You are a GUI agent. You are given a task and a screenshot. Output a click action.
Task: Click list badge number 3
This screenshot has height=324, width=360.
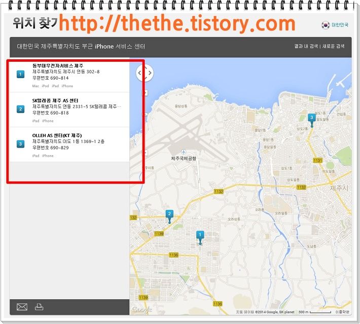20,144
